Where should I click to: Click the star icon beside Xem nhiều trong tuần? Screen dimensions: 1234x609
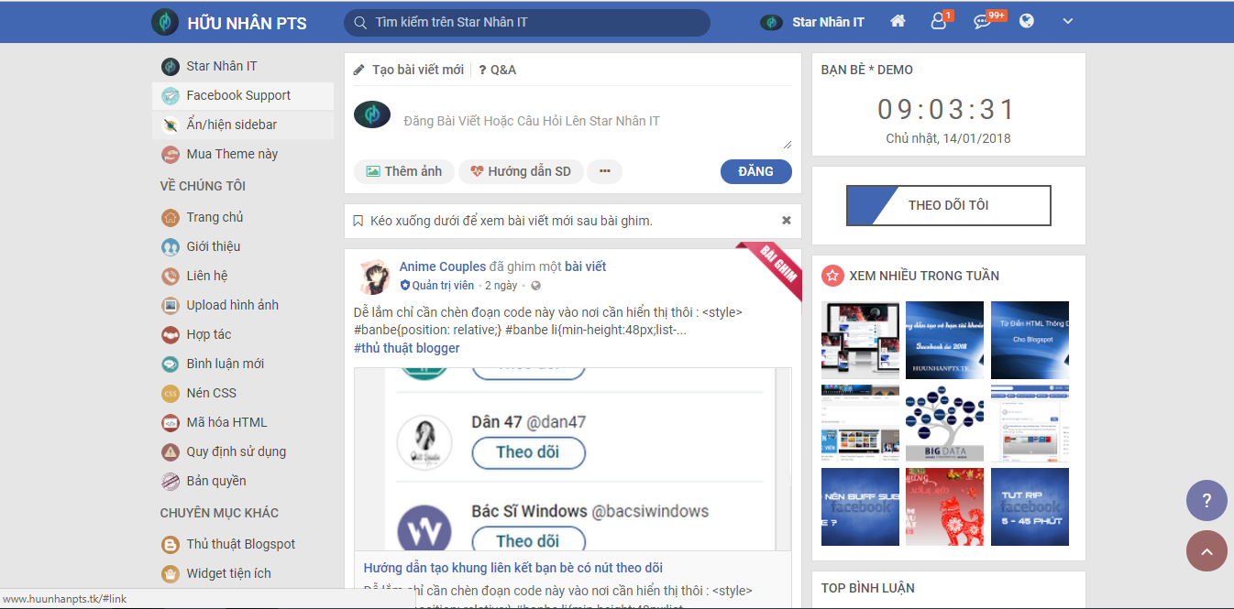click(x=832, y=275)
